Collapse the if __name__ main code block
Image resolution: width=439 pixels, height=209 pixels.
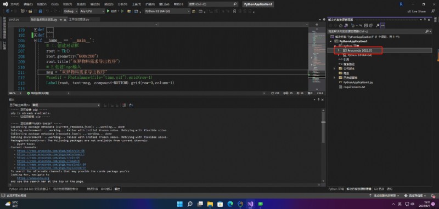pos(36,40)
